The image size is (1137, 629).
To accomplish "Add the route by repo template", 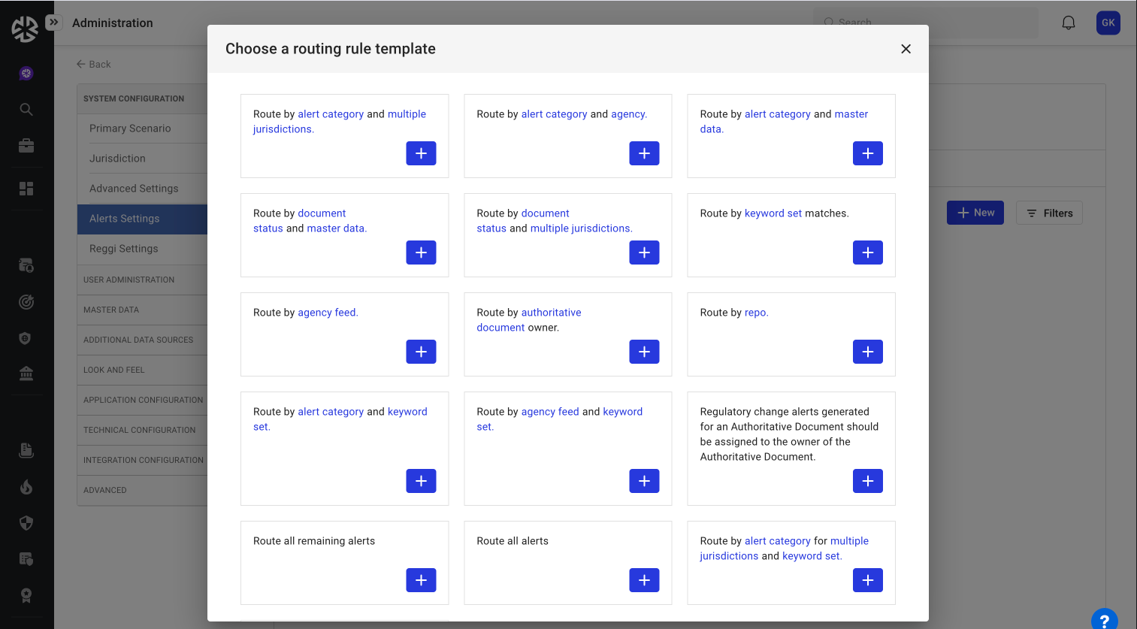I will click(x=868, y=352).
